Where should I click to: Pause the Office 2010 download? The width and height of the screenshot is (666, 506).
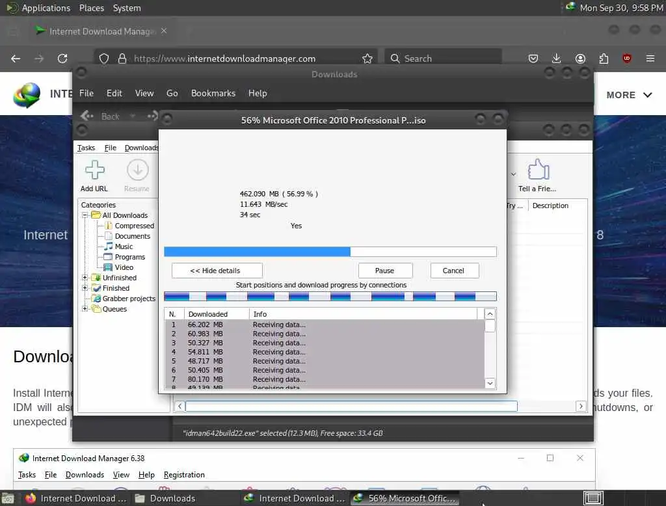tap(385, 271)
